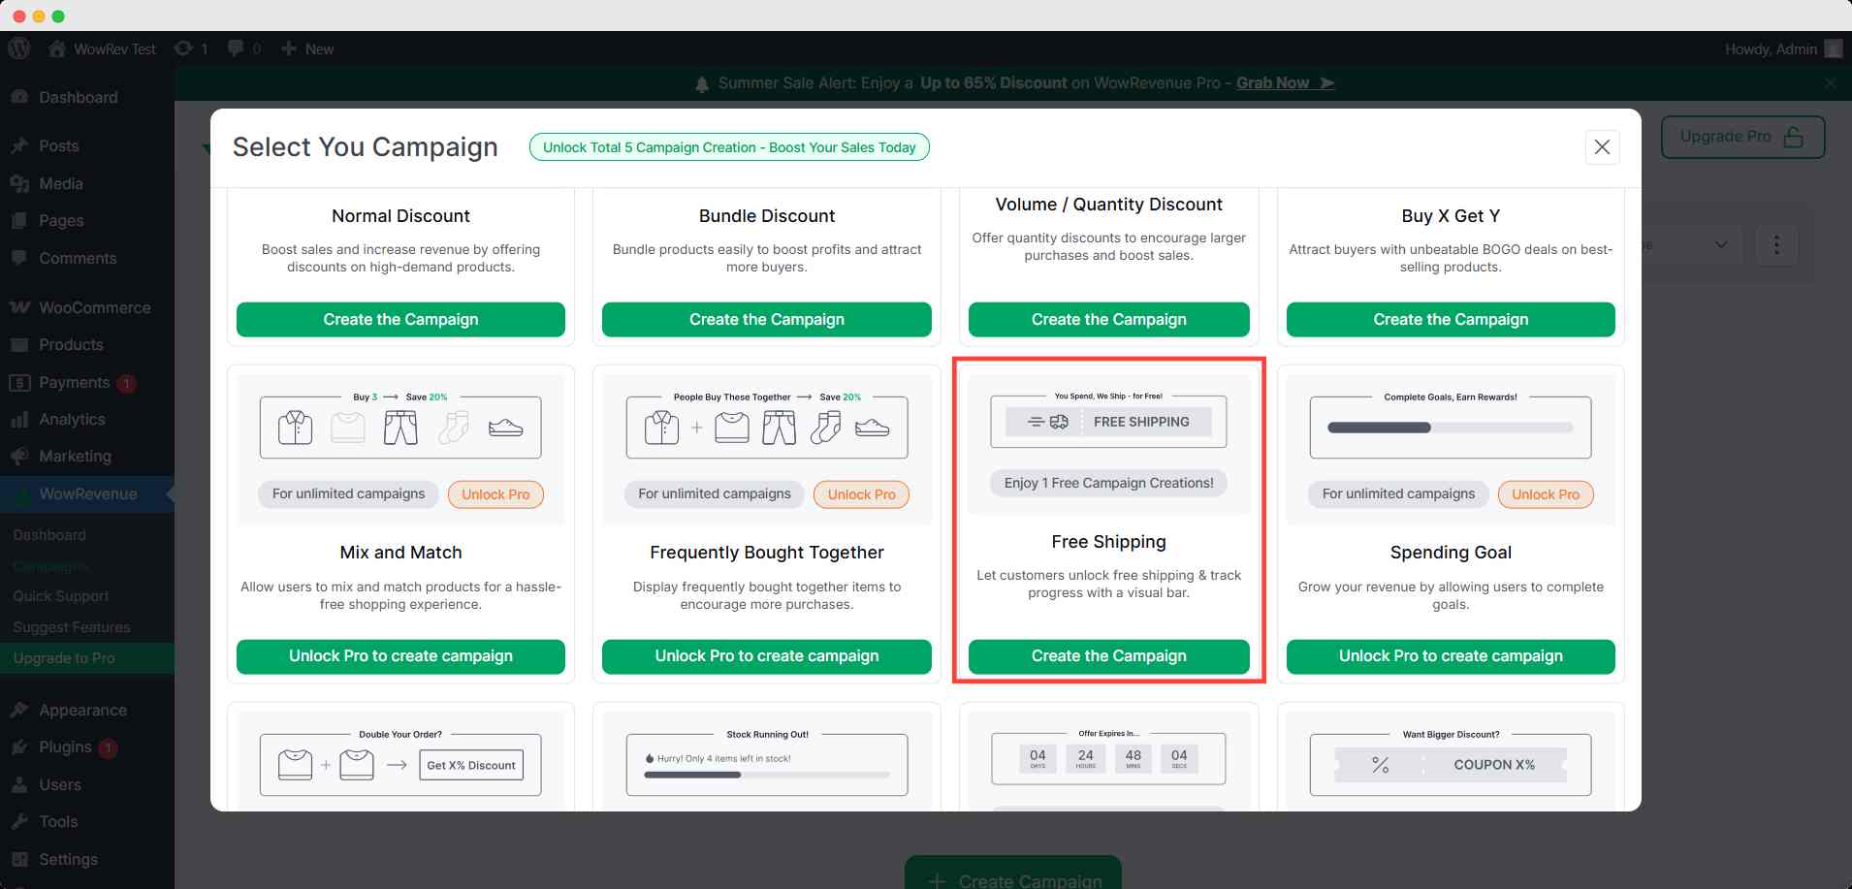Create the Normal Discount campaign

400,319
